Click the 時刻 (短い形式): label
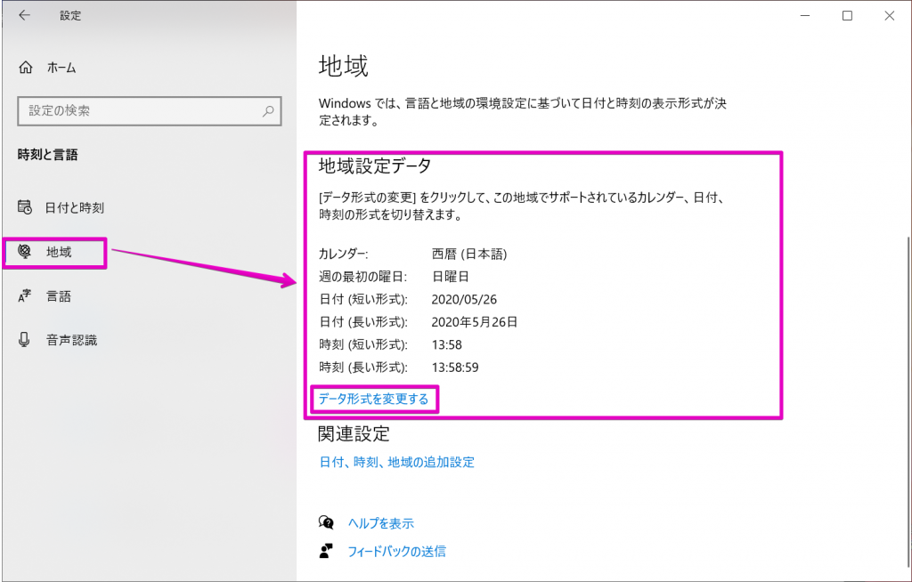Viewport: 912px width, 582px height. pos(363,344)
